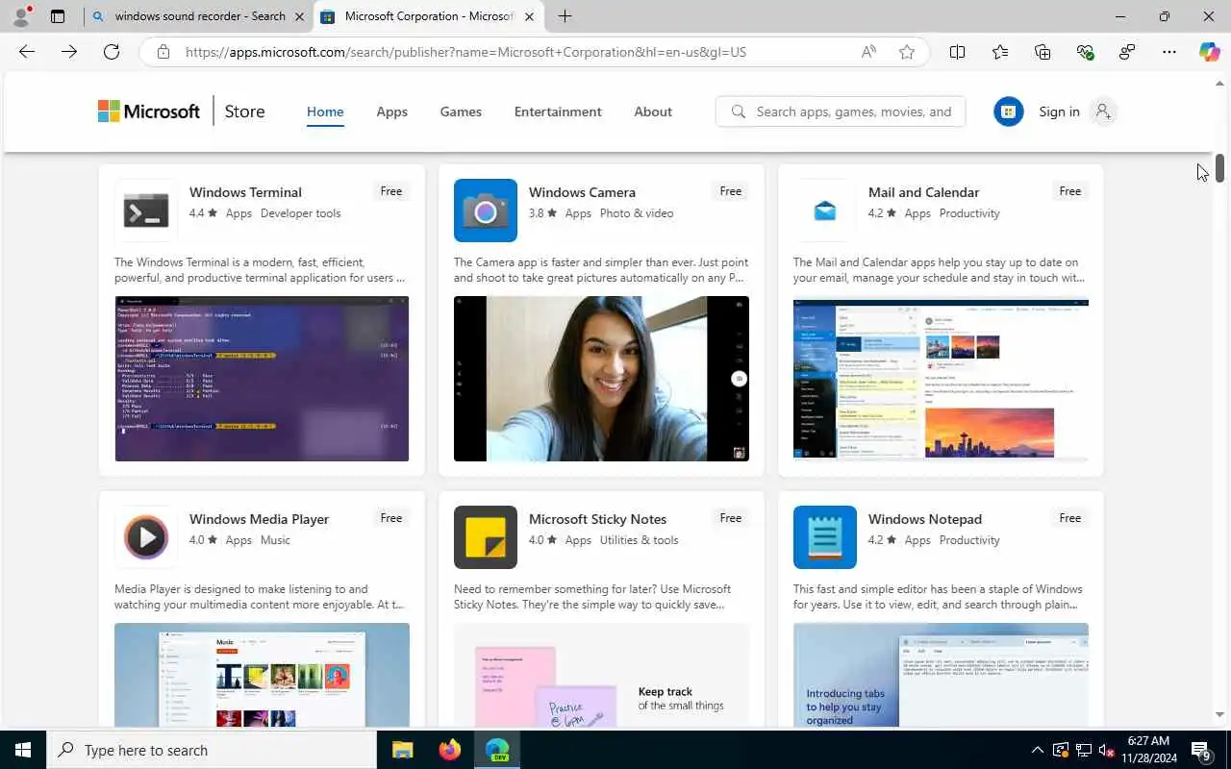Click the browser address bar URL
Screen dimensions: 1231x769
465,52
